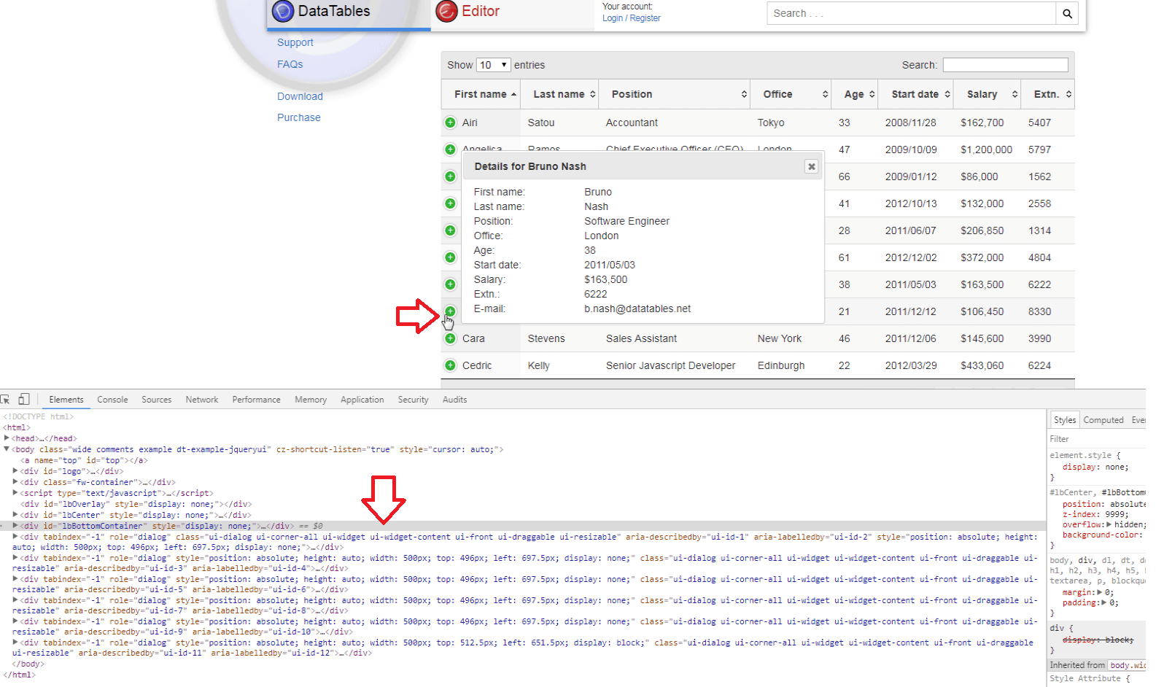Click email b.nash@datatables.net in dialog

coord(637,308)
